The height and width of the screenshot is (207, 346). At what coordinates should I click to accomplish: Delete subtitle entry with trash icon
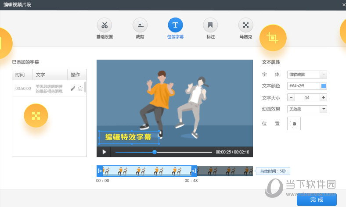(80, 89)
